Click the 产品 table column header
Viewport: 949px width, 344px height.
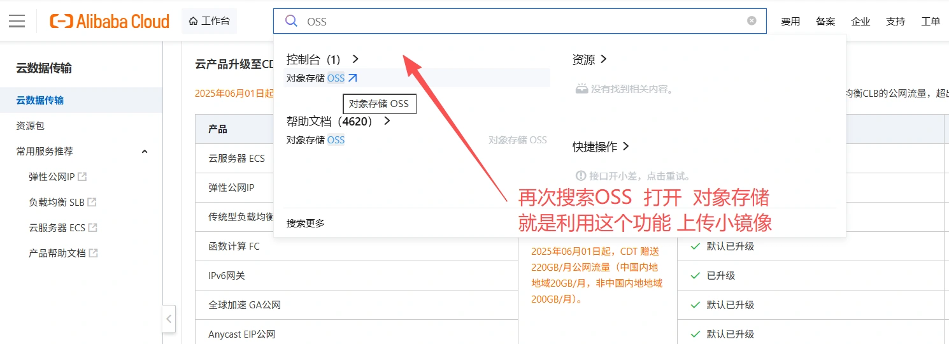(x=218, y=129)
